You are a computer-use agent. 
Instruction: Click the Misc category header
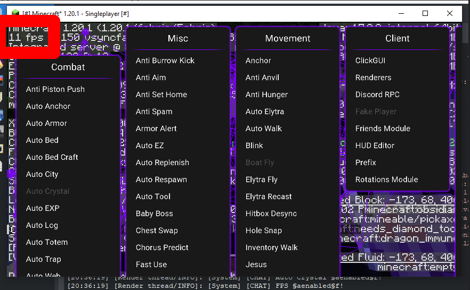tap(178, 39)
